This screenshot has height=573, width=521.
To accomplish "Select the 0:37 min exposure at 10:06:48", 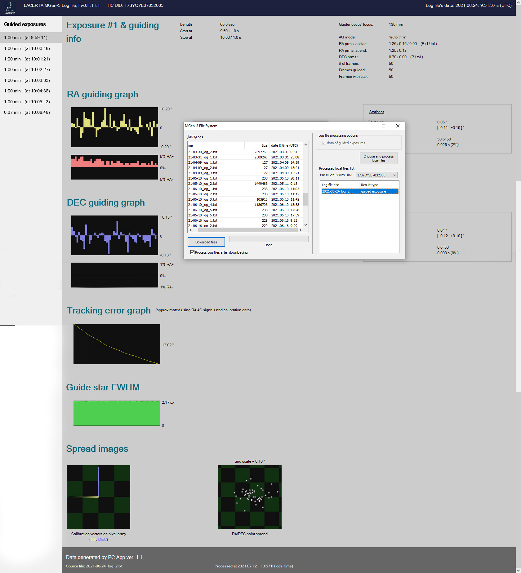I will click(27, 112).
